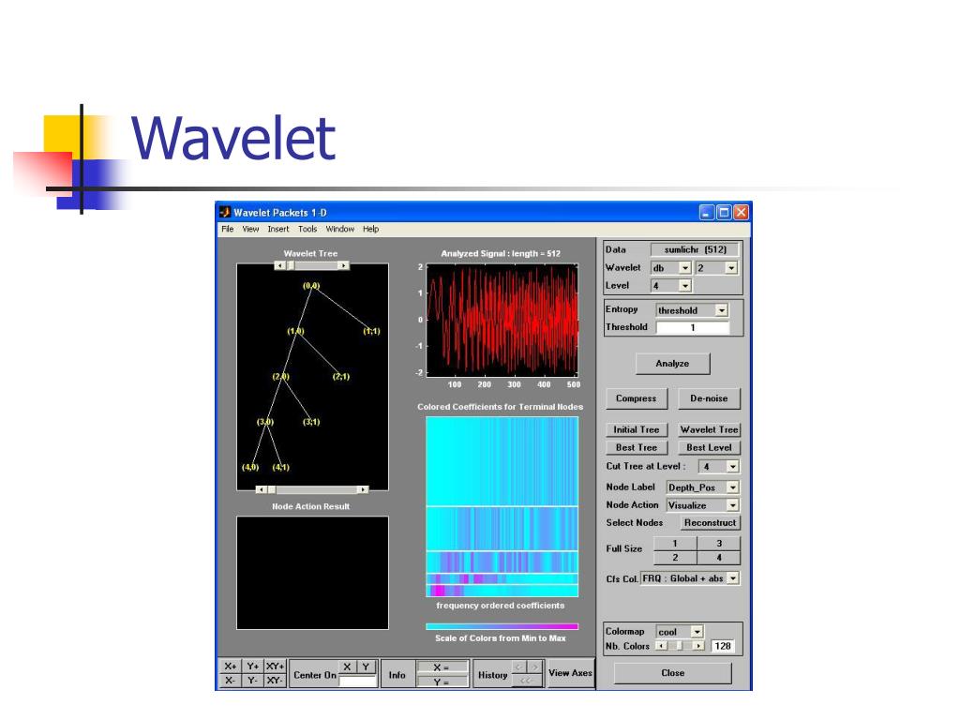Click the Compress button
The height and width of the screenshot is (720, 960).
tap(637, 398)
